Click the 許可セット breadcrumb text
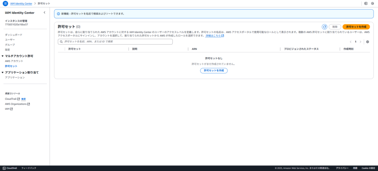 click(x=44, y=4)
